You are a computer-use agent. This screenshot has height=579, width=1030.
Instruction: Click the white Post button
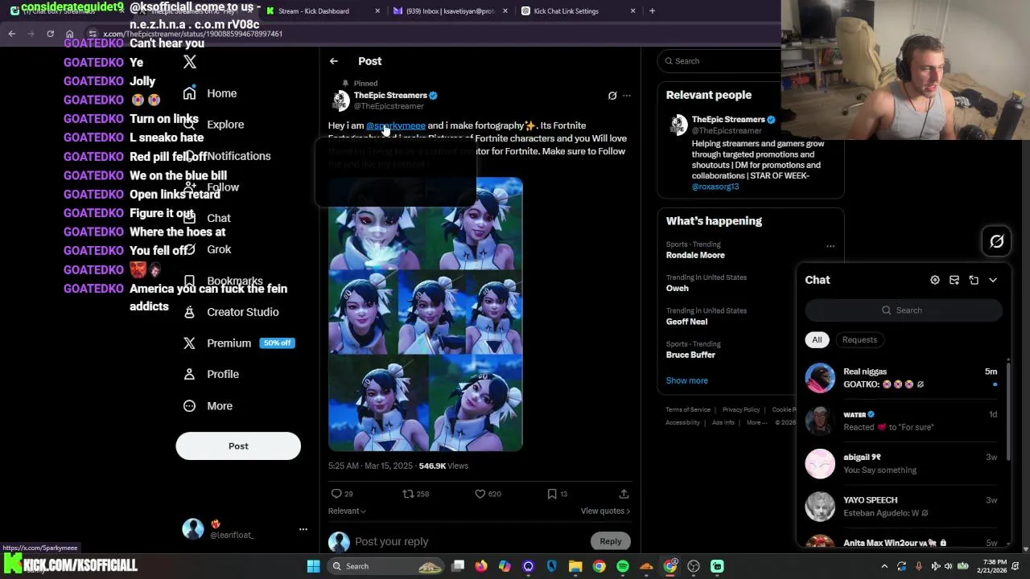point(238,446)
